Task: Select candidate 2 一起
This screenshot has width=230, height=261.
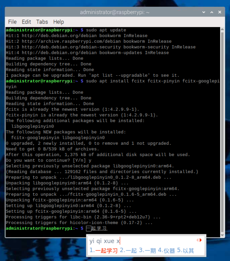Action: 128,250
